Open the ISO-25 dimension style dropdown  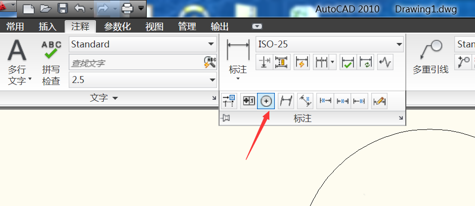(x=330, y=44)
